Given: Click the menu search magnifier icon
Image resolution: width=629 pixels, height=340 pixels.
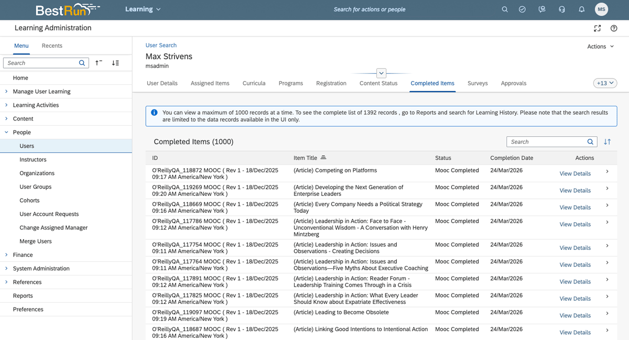Looking at the screenshot, I should click(82, 63).
